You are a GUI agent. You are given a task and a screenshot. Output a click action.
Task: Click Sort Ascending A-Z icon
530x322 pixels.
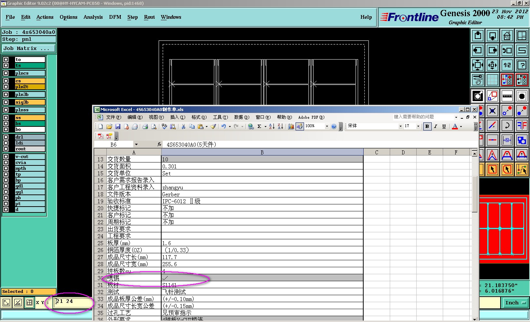[x=272, y=126]
